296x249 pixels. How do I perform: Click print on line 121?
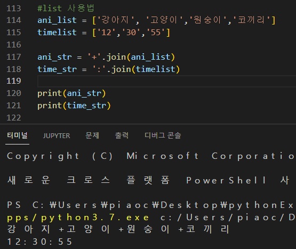(50, 106)
